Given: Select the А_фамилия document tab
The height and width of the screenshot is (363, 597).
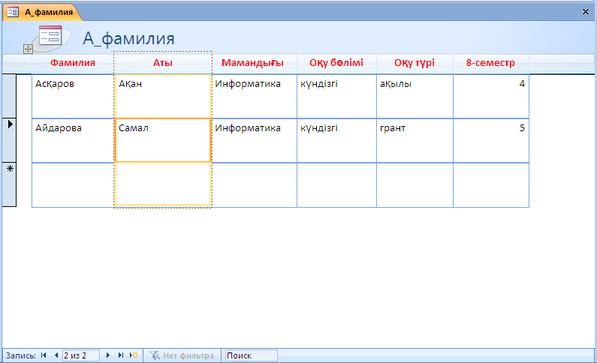Looking at the screenshot, I should click(43, 12).
